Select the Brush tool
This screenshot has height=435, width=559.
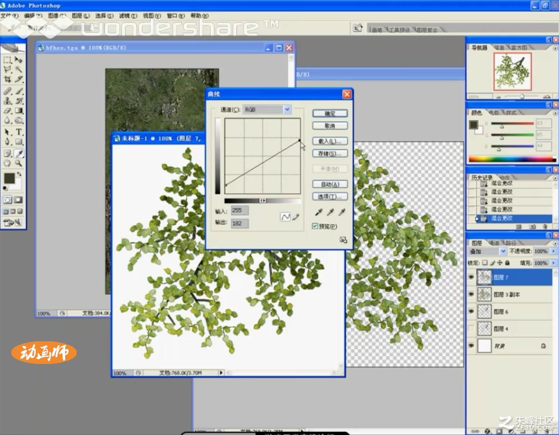[19, 91]
